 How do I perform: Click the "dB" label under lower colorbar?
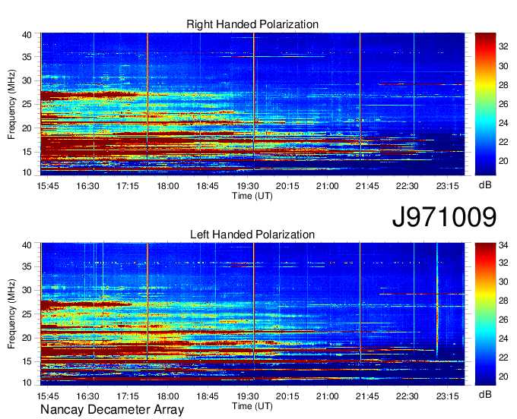click(485, 394)
